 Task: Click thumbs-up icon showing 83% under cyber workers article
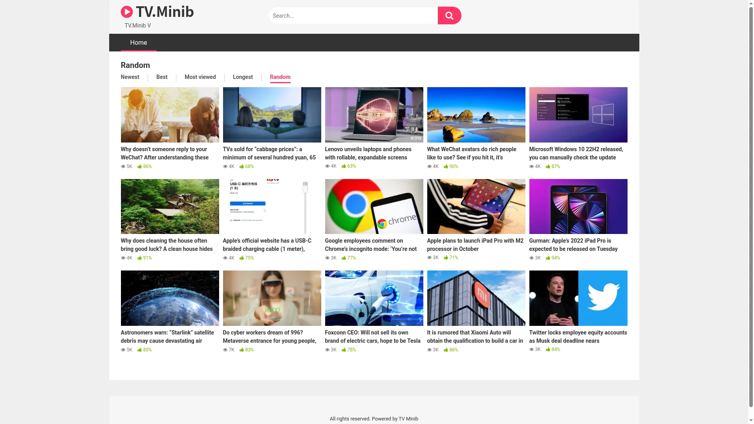pos(242,350)
